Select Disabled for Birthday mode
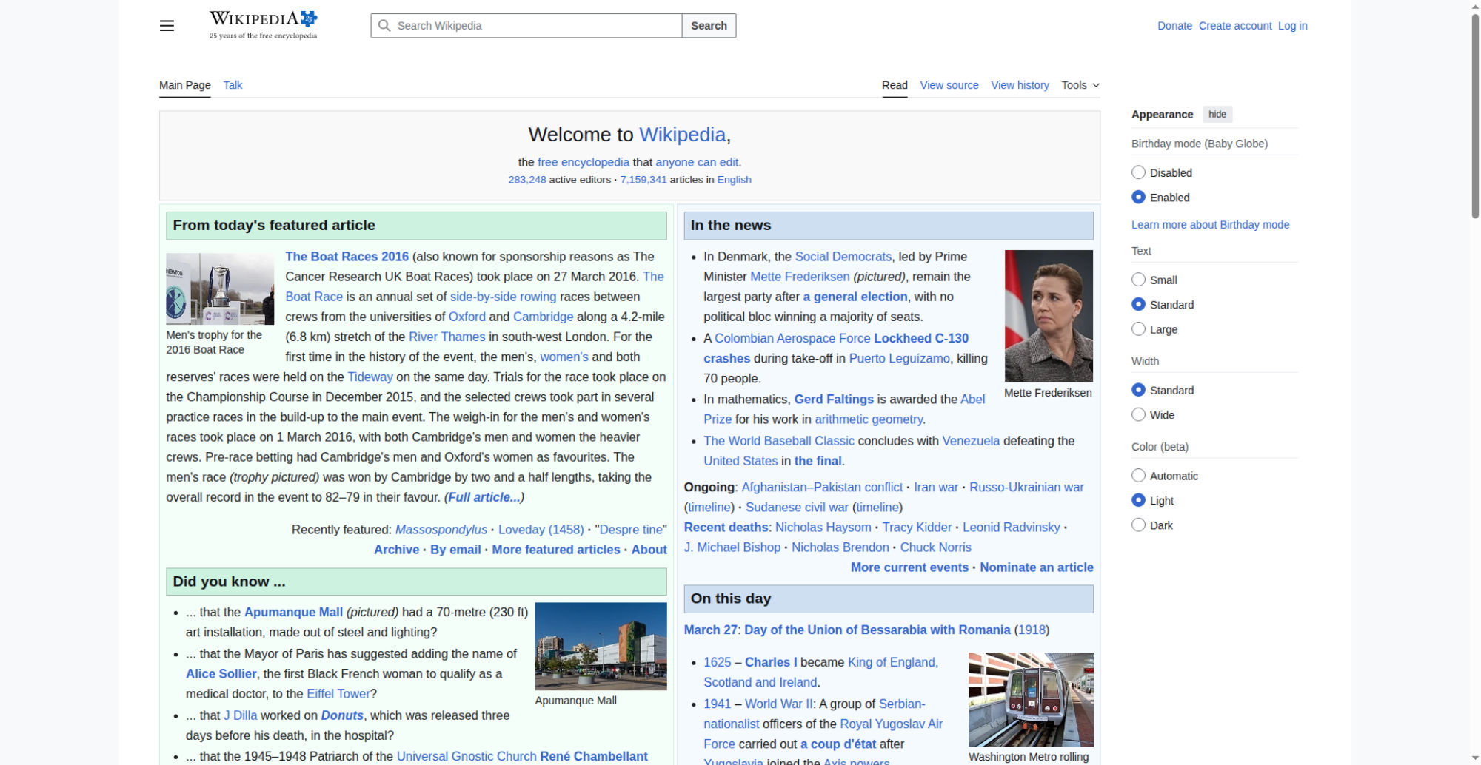The height and width of the screenshot is (765, 1481). (1138, 172)
